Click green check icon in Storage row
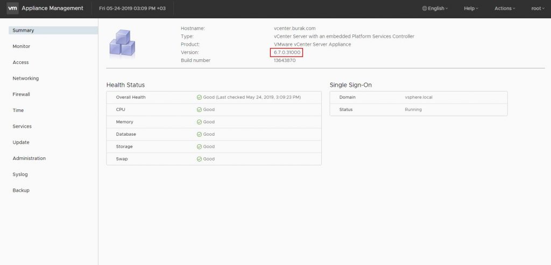 [x=199, y=147]
